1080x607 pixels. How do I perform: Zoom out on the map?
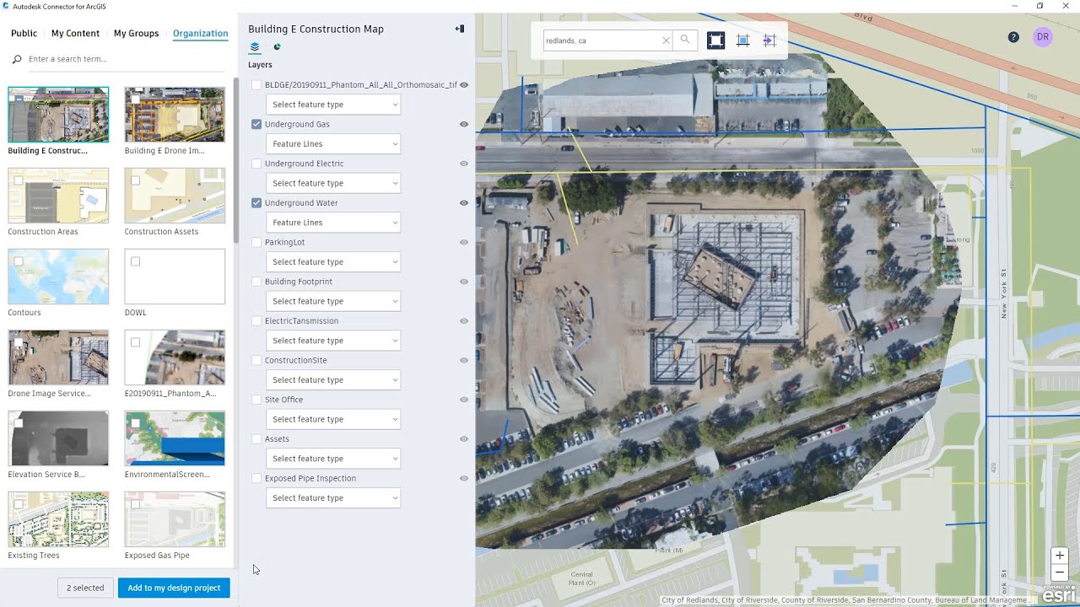click(x=1060, y=572)
